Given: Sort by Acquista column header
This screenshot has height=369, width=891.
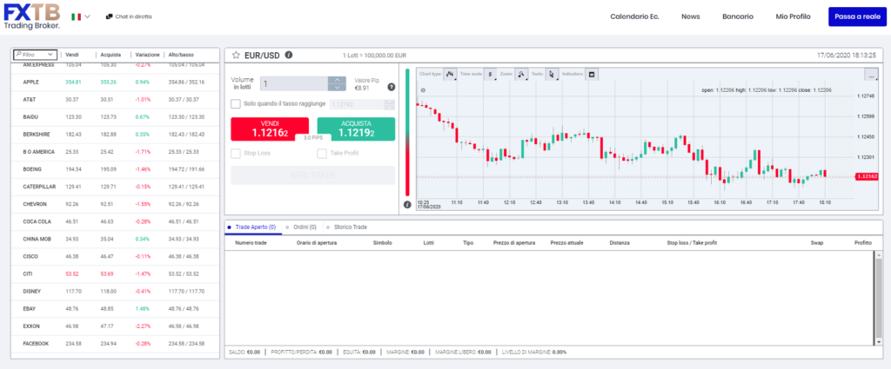Looking at the screenshot, I should pyautogui.click(x=111, y=55).
